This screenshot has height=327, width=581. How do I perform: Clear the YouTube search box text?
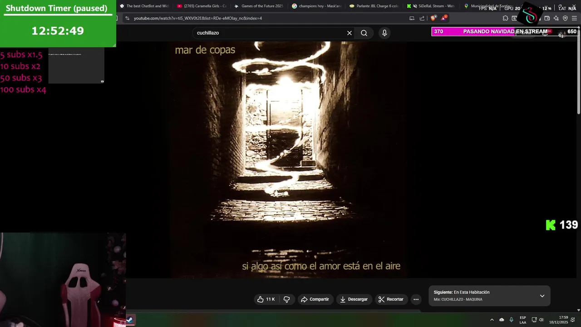[350, 33]
